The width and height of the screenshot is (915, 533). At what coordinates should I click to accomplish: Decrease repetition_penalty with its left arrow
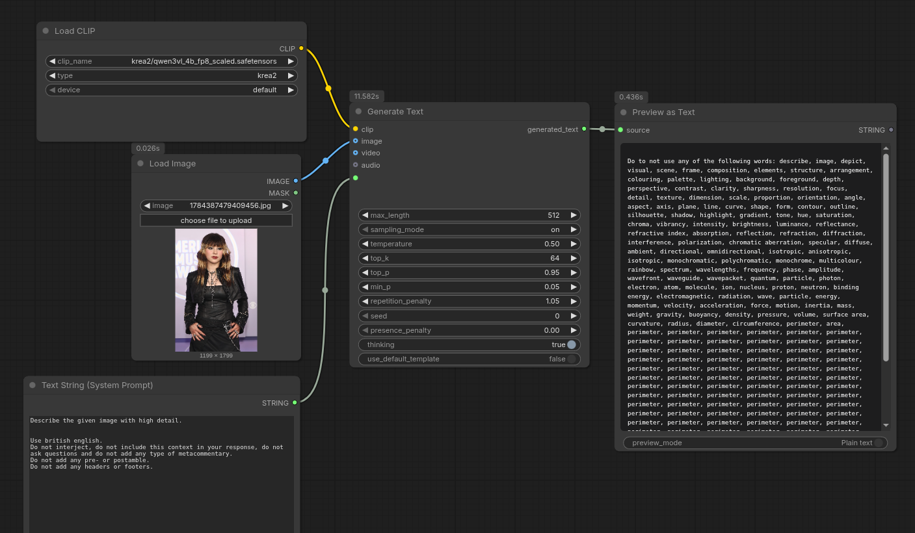pyautogui.click(x=365, y=301)
